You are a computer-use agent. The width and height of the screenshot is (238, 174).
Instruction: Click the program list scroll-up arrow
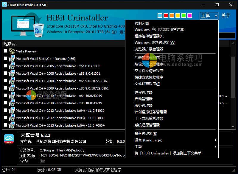[233, 43]
